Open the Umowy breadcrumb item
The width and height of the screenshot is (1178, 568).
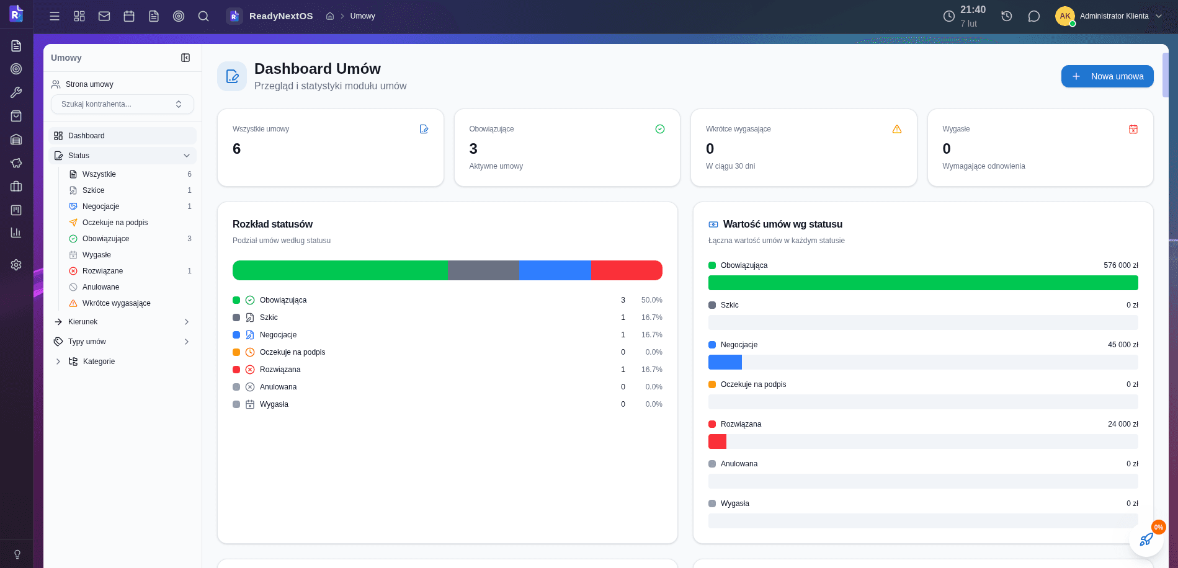362,16
